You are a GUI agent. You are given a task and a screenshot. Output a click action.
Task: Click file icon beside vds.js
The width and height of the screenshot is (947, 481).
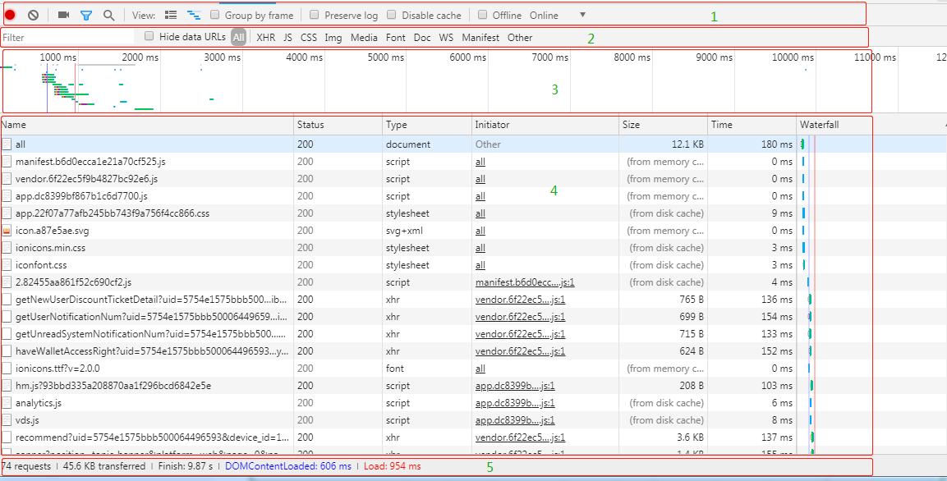[7, 420]
